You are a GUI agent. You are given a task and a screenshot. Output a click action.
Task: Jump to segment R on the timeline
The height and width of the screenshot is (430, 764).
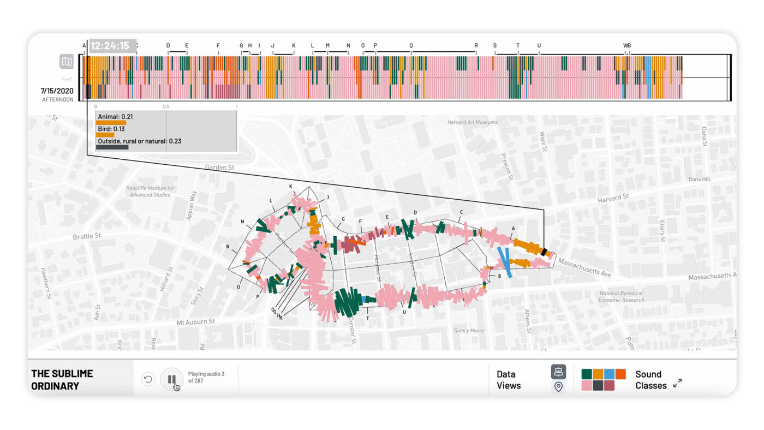point(476,46)
